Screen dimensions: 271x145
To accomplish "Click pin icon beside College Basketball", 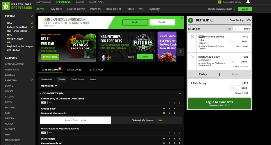I will pos(32,27).
